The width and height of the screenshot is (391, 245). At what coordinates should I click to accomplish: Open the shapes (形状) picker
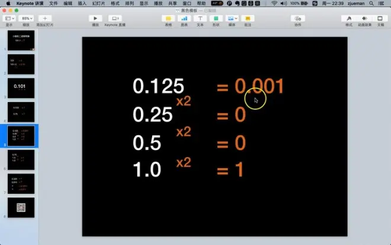coord(216,19)
